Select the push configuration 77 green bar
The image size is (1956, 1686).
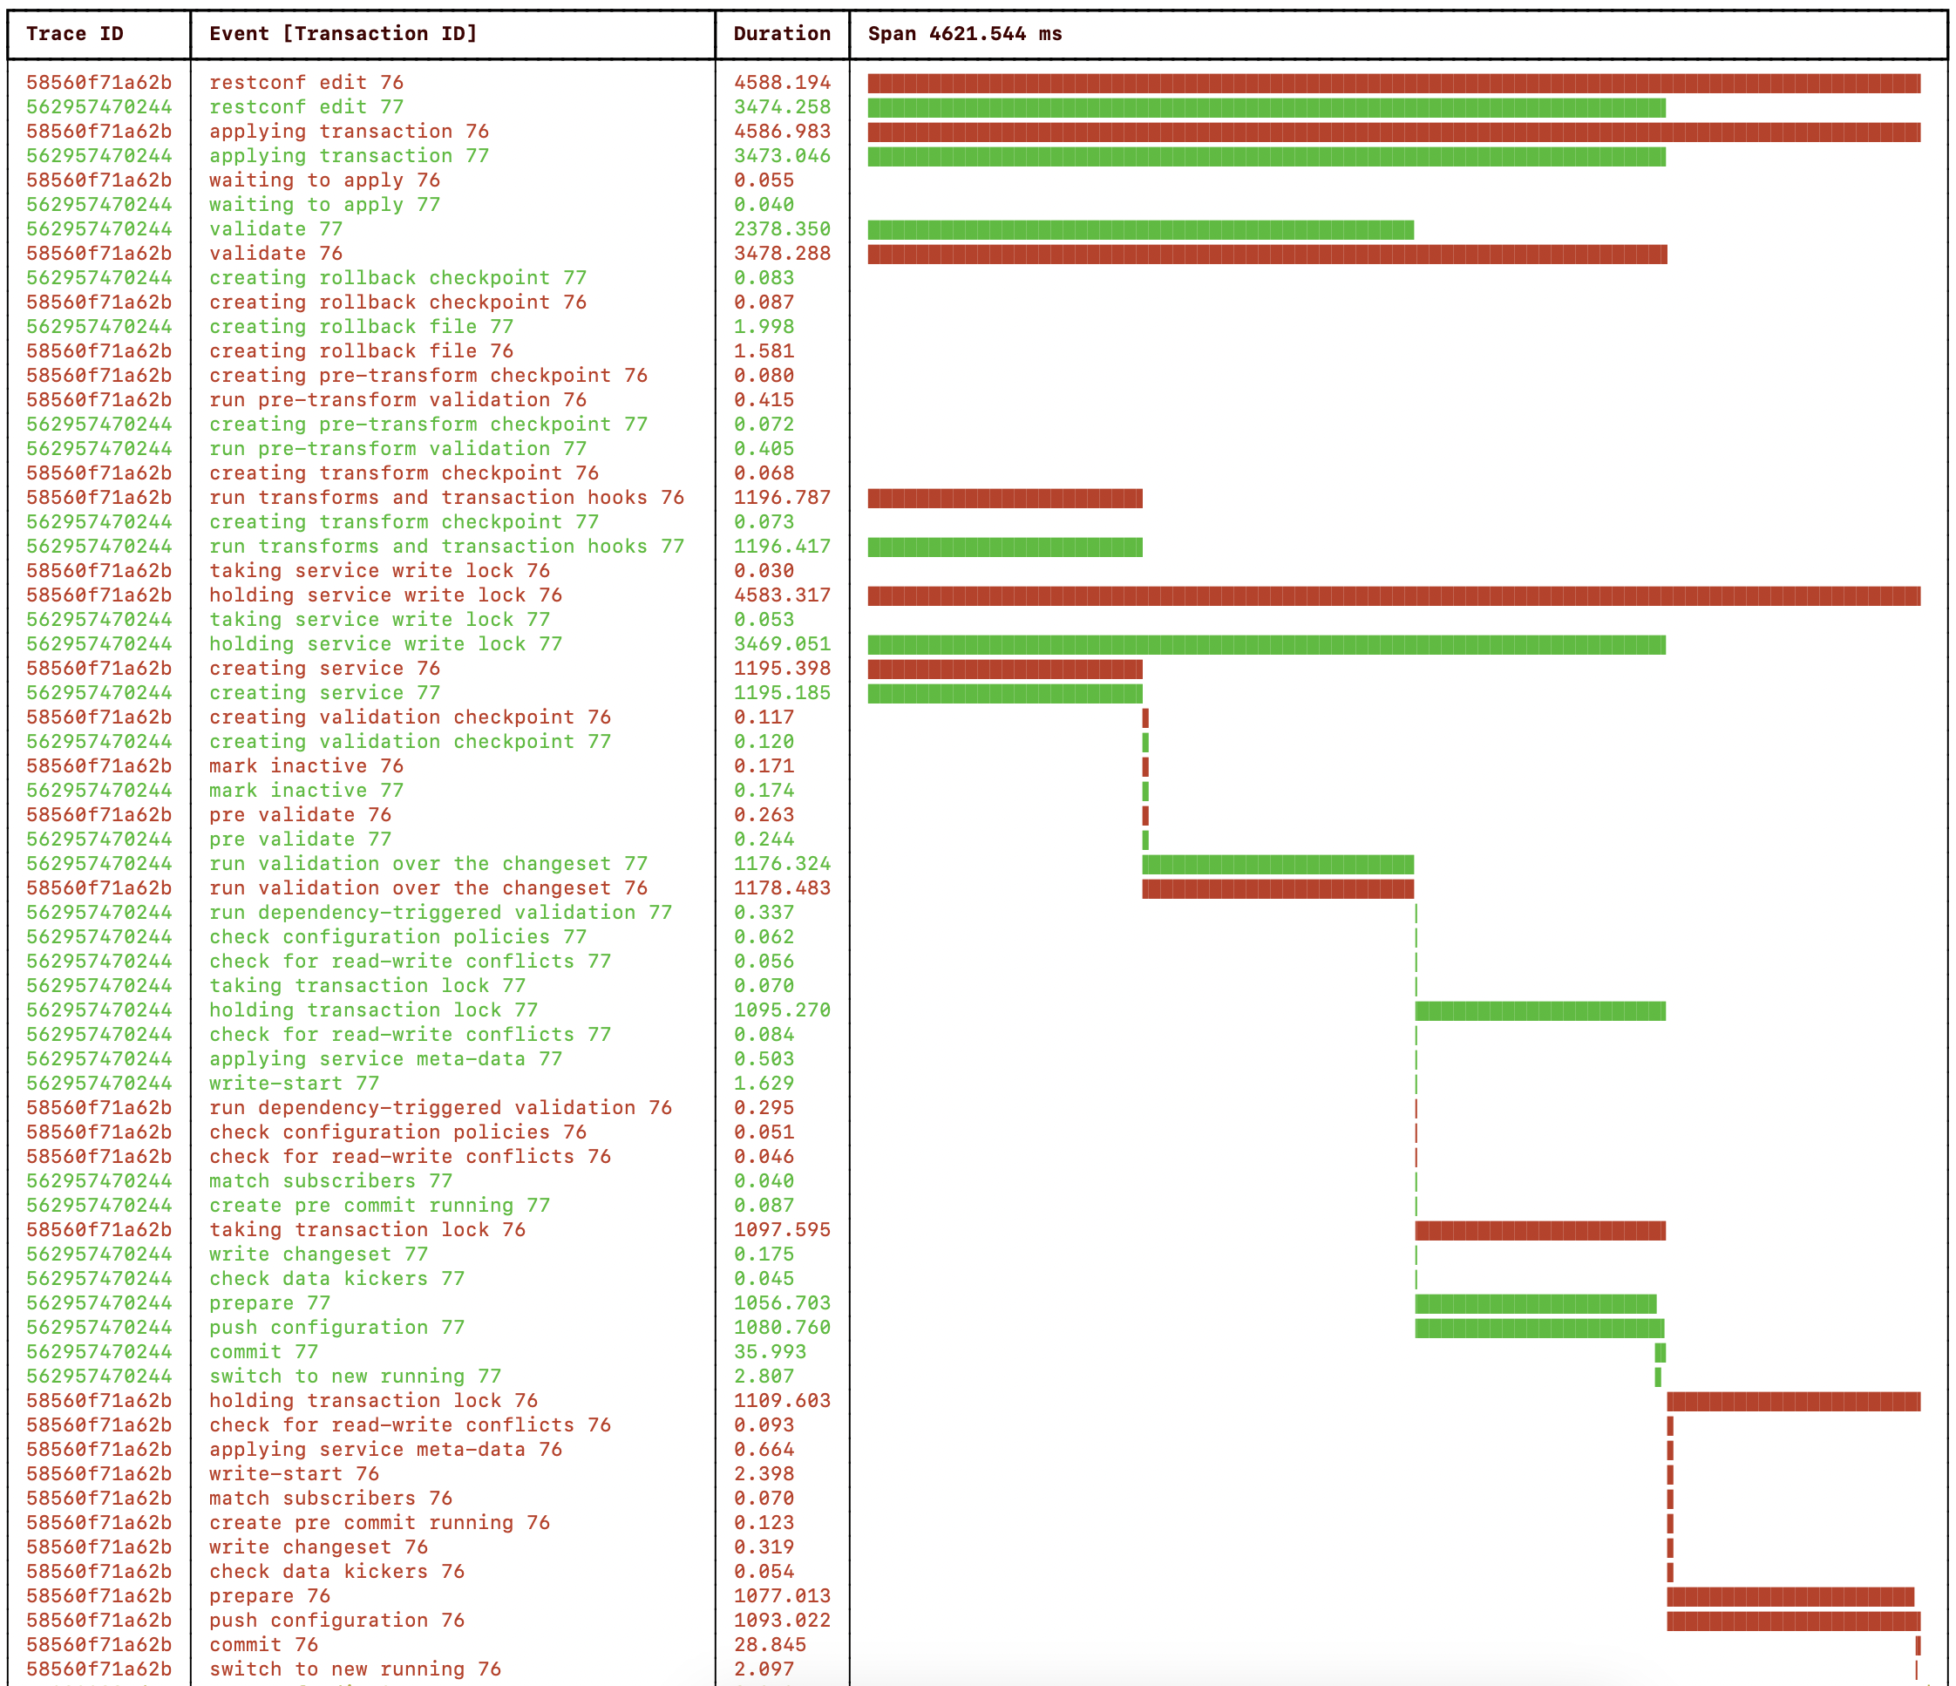[1538, 1329]
